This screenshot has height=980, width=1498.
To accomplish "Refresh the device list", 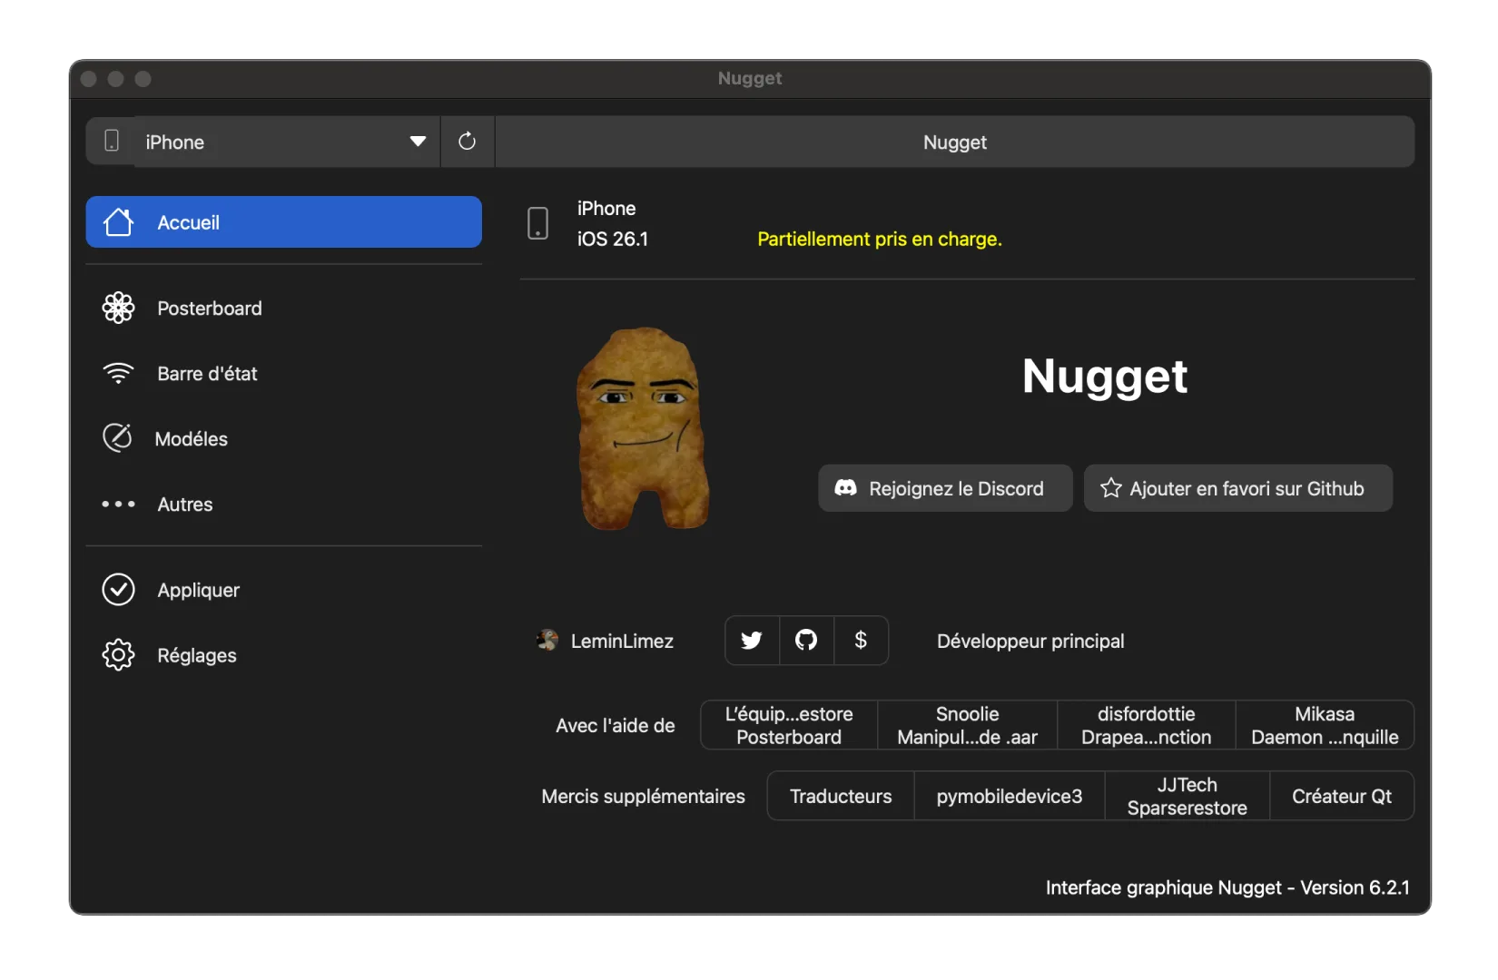I will 468,142.
